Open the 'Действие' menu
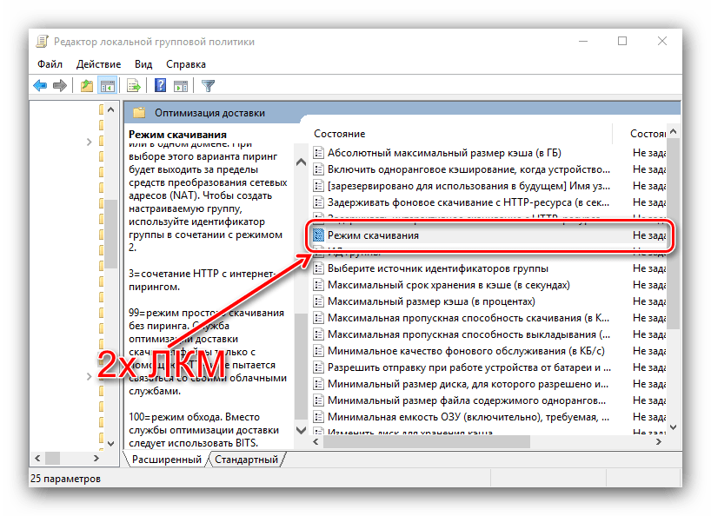Viewport: 711px width, 516px height. click(98, 63)
